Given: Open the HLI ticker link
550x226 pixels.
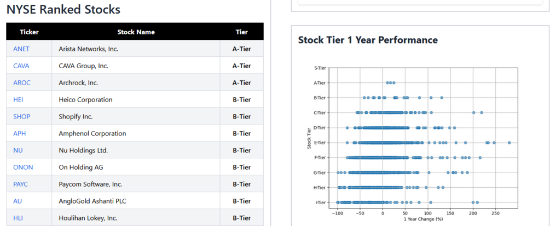Looking at the screenshot, I should (18, 218).
